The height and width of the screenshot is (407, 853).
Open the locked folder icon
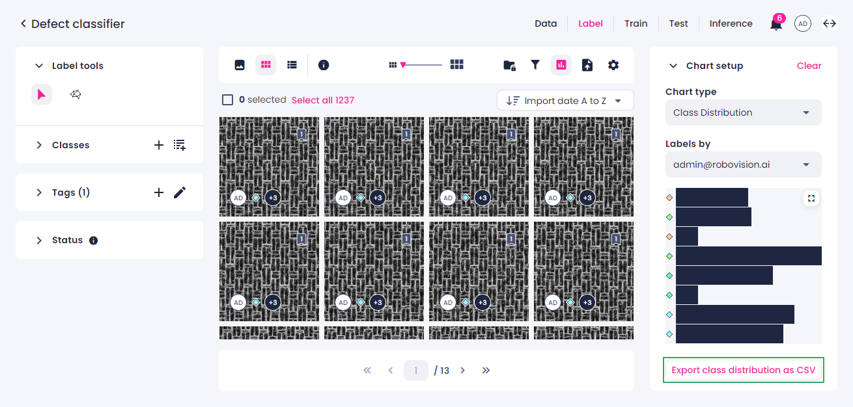[x=510, y=65]
